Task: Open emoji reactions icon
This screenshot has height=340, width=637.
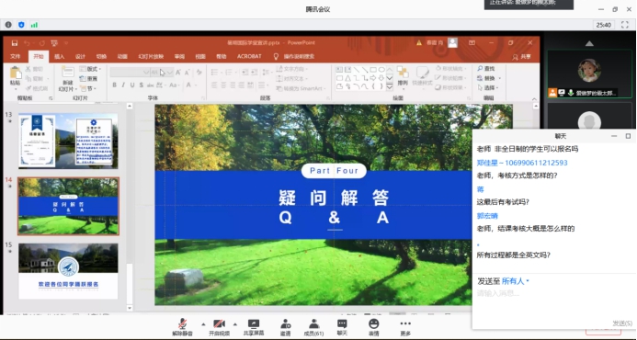Action: point(374,327)
